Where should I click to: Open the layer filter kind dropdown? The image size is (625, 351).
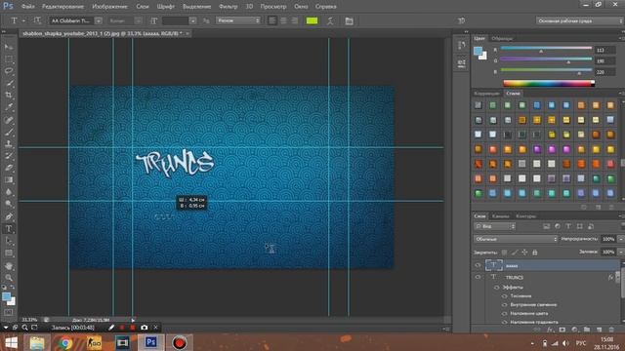(x=495, y=226)
